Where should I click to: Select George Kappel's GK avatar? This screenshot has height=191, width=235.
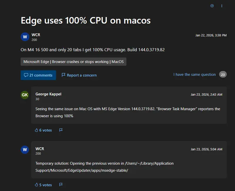(25, 95)
